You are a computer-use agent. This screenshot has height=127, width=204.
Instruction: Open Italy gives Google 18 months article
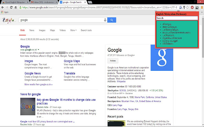click(66, 102)
